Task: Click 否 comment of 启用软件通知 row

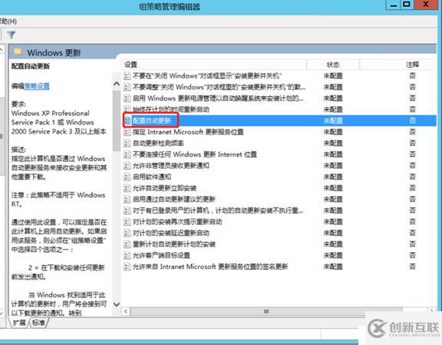Action: click(x=412, y=177)
